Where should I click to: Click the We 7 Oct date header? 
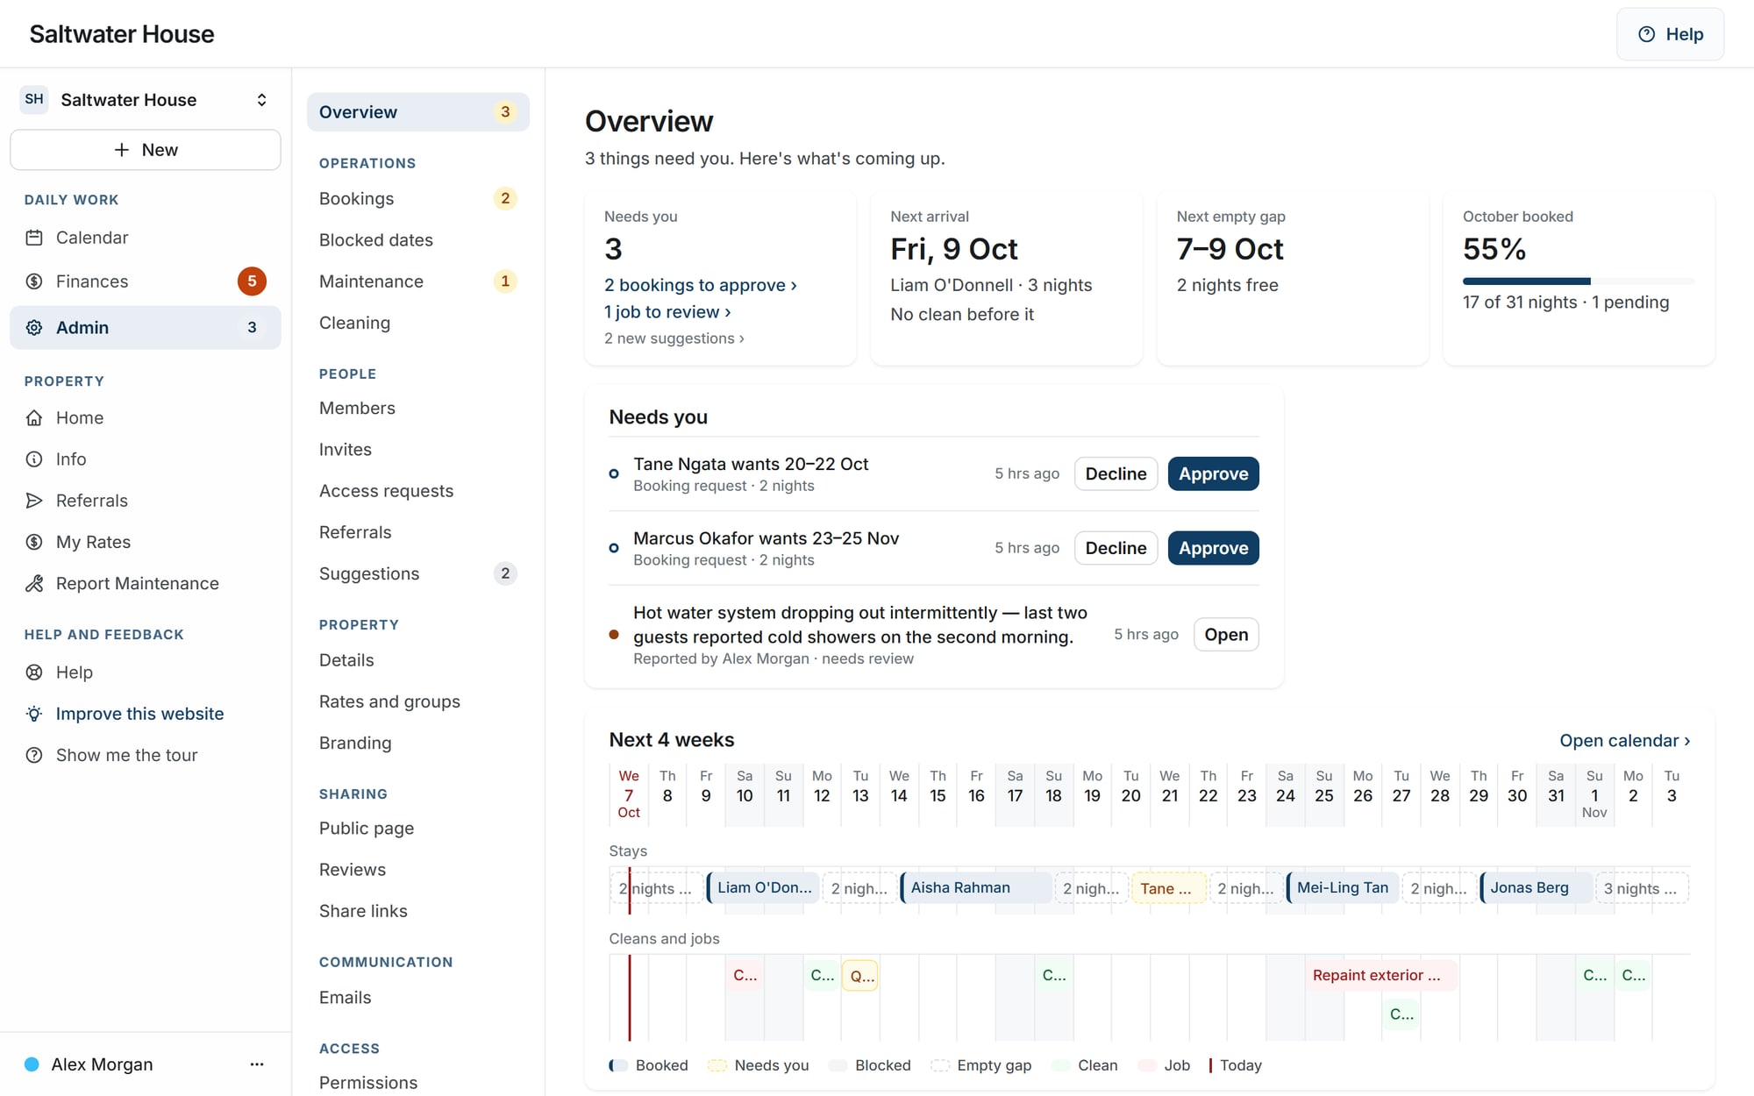(x=629, y=794)
